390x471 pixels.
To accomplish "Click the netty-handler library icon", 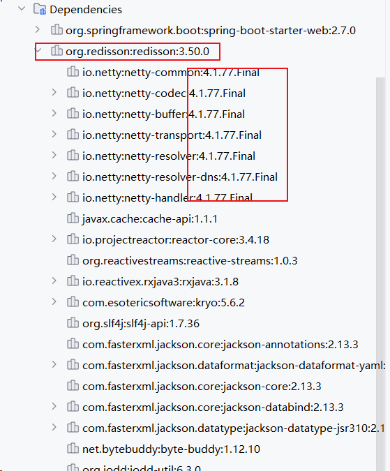I will [x=73, y=197].
